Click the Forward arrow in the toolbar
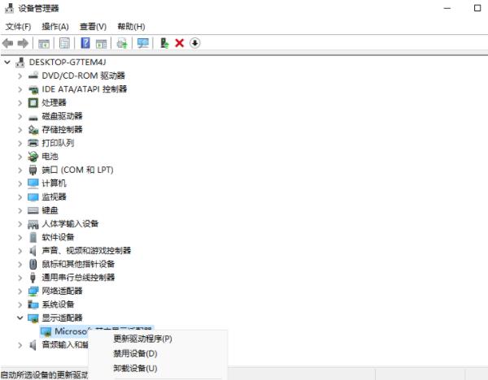This screenshot has width=488, height=380. tap(23, 43)
